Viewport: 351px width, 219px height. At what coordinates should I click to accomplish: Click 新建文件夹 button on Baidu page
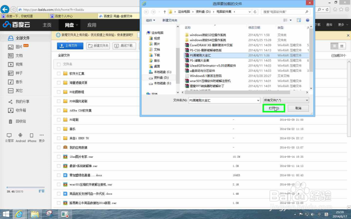98,46
